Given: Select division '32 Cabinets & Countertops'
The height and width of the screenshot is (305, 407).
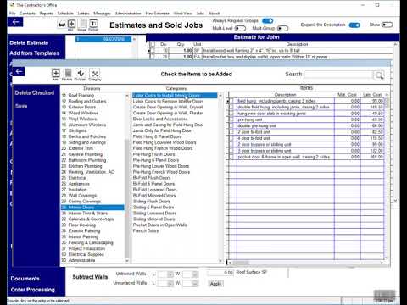Looking at the screenshot, I should 92,219.
